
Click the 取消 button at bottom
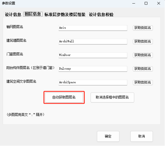click(x=141, y=136)
